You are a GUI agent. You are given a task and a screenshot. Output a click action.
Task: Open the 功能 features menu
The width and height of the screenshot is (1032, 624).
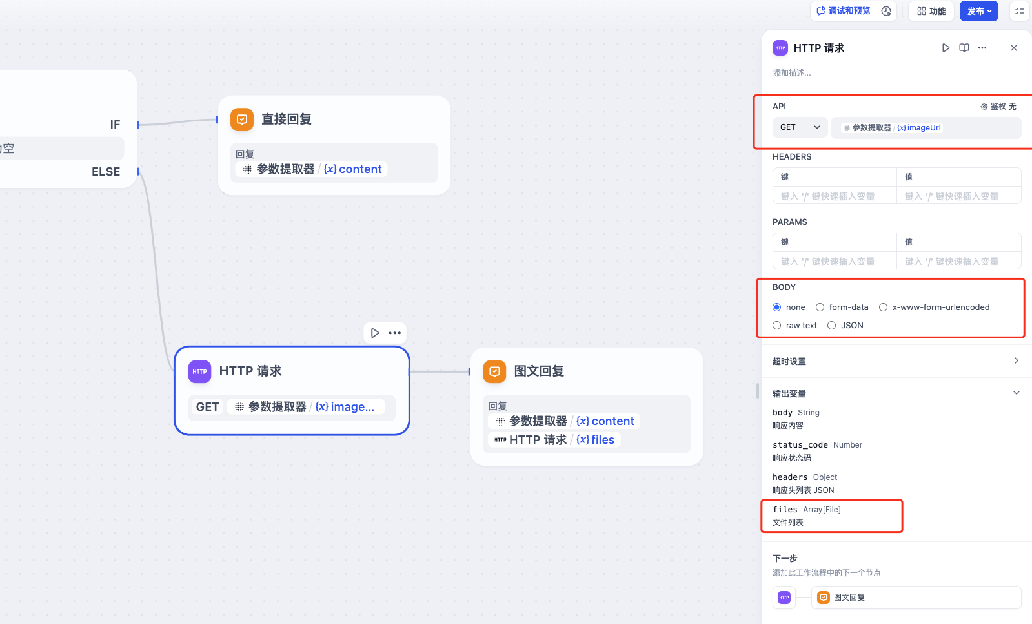(931, 11)
